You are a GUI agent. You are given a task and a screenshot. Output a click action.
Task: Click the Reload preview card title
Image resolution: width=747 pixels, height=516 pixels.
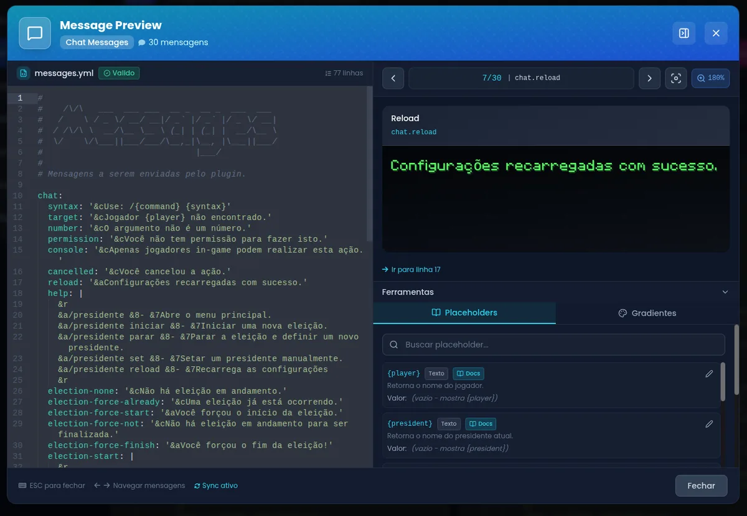(405, 118)
